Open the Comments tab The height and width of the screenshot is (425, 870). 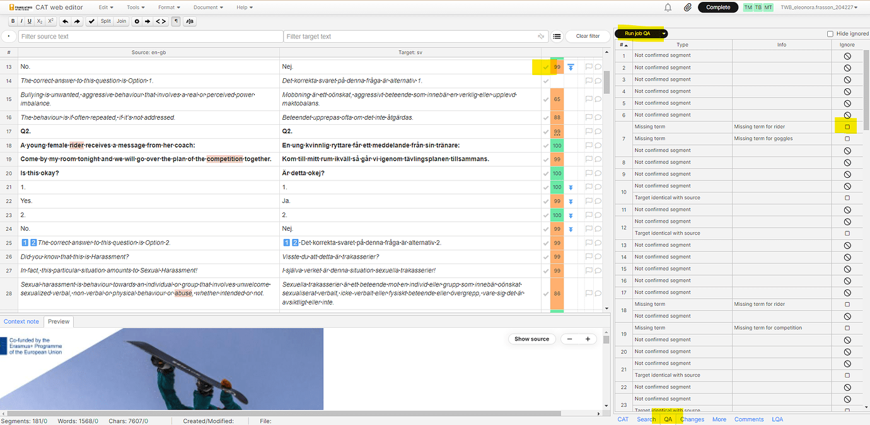749,419
